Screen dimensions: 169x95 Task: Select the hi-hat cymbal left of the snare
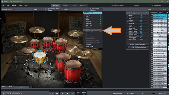click(x=28, y=50)
